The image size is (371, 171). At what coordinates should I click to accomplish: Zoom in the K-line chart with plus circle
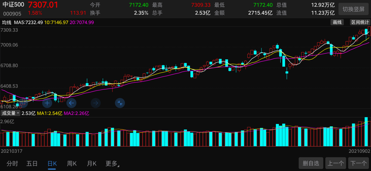click(x=47, y=103)
